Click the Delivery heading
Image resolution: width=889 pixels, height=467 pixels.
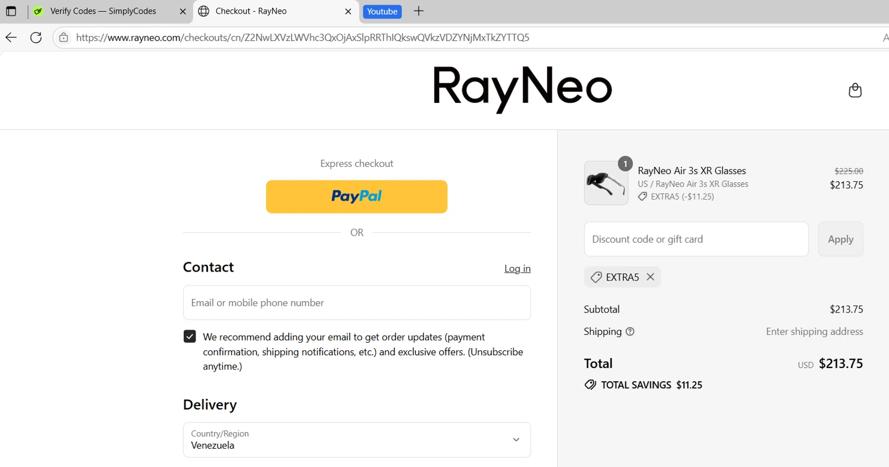[x=210, y=405]
